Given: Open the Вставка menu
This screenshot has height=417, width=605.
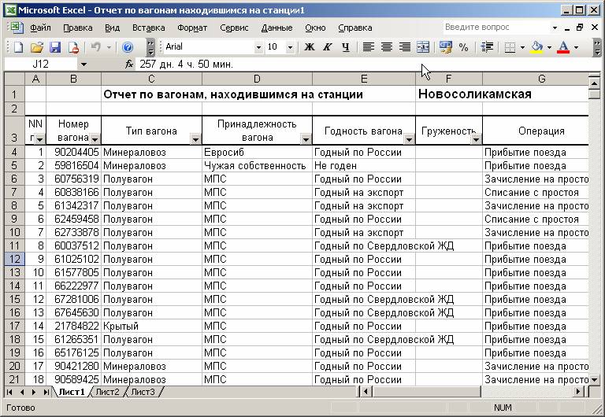Looking at the screenshot, I should point(149,28).
